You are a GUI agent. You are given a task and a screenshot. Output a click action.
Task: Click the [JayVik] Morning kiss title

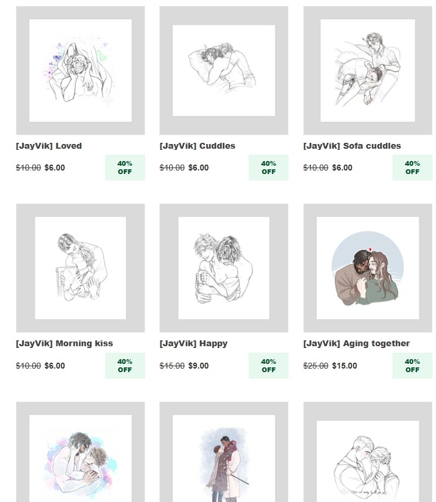click(x=65, y=343)
